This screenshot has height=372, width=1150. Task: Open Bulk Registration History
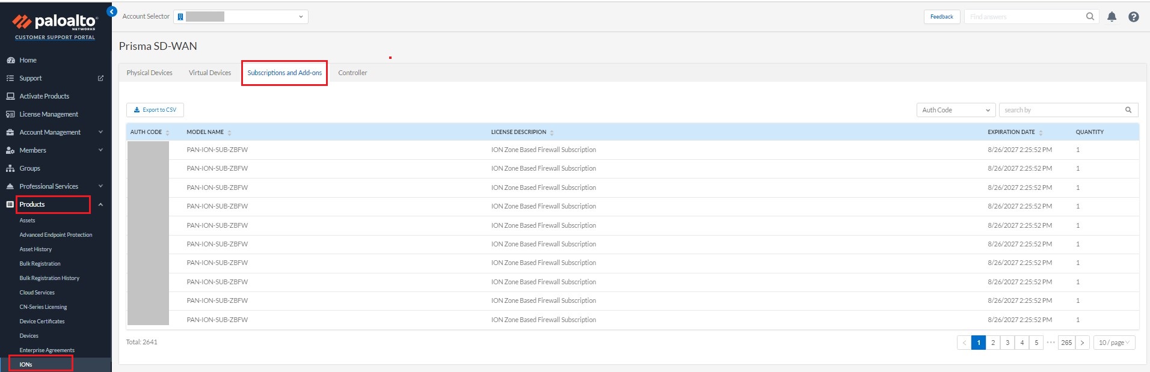pyautogui.click(x=49, y=278)
